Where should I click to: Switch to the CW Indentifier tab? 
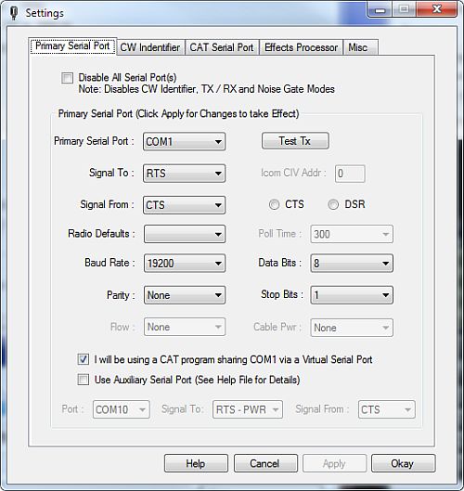point(150,47)
